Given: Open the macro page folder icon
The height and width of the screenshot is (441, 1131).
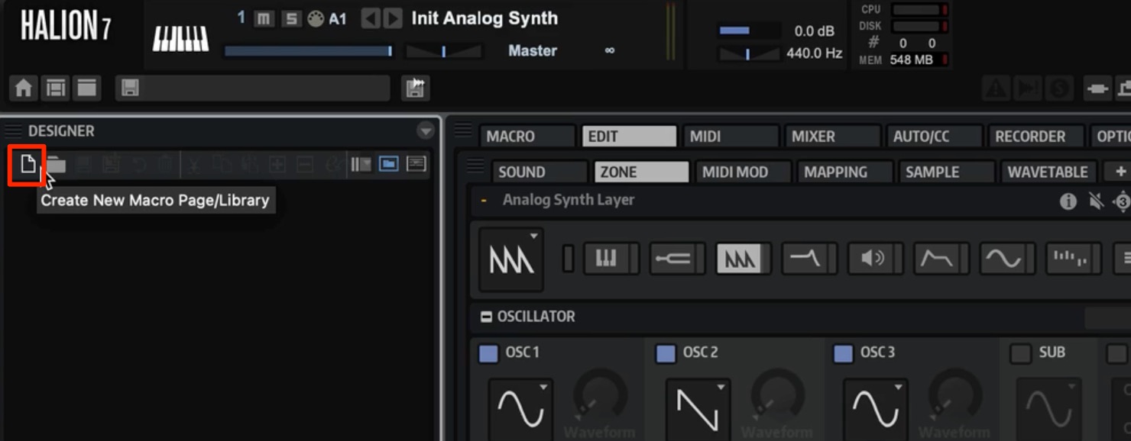Looking at the screenshot, I should coord(56,164).
